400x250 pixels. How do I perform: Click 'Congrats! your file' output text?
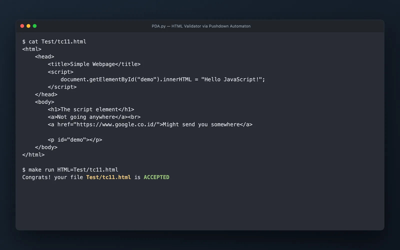click(x=52, y=177)
